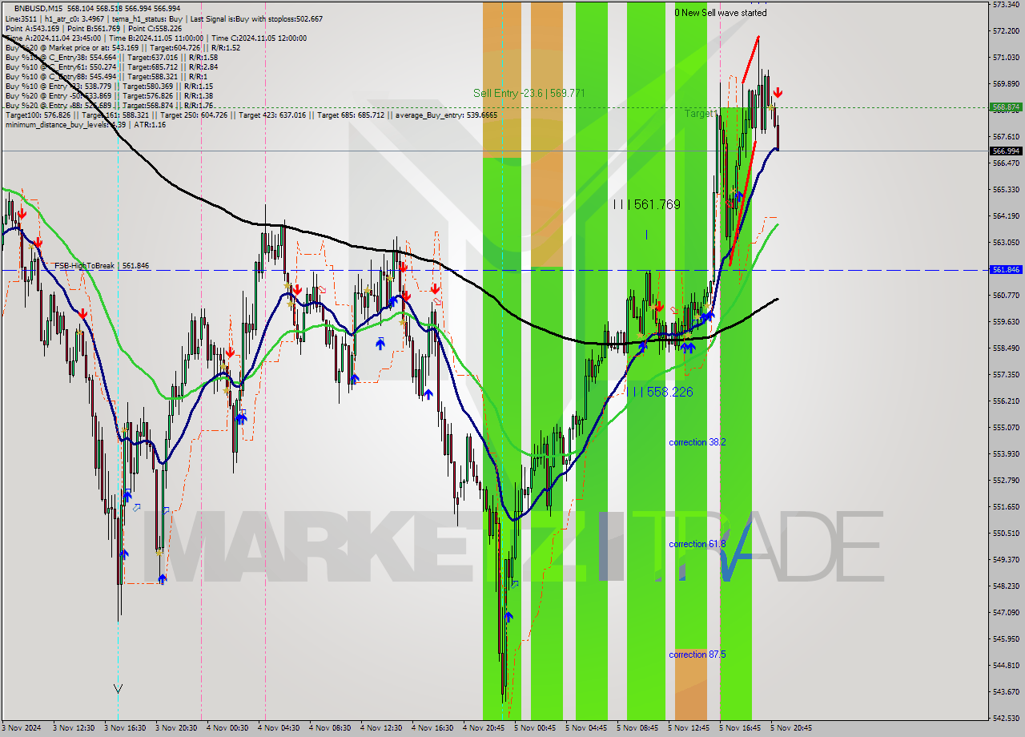Click the 571.030 price axis label
This screenshot has width=1025, height=737.
point(1006,57)
